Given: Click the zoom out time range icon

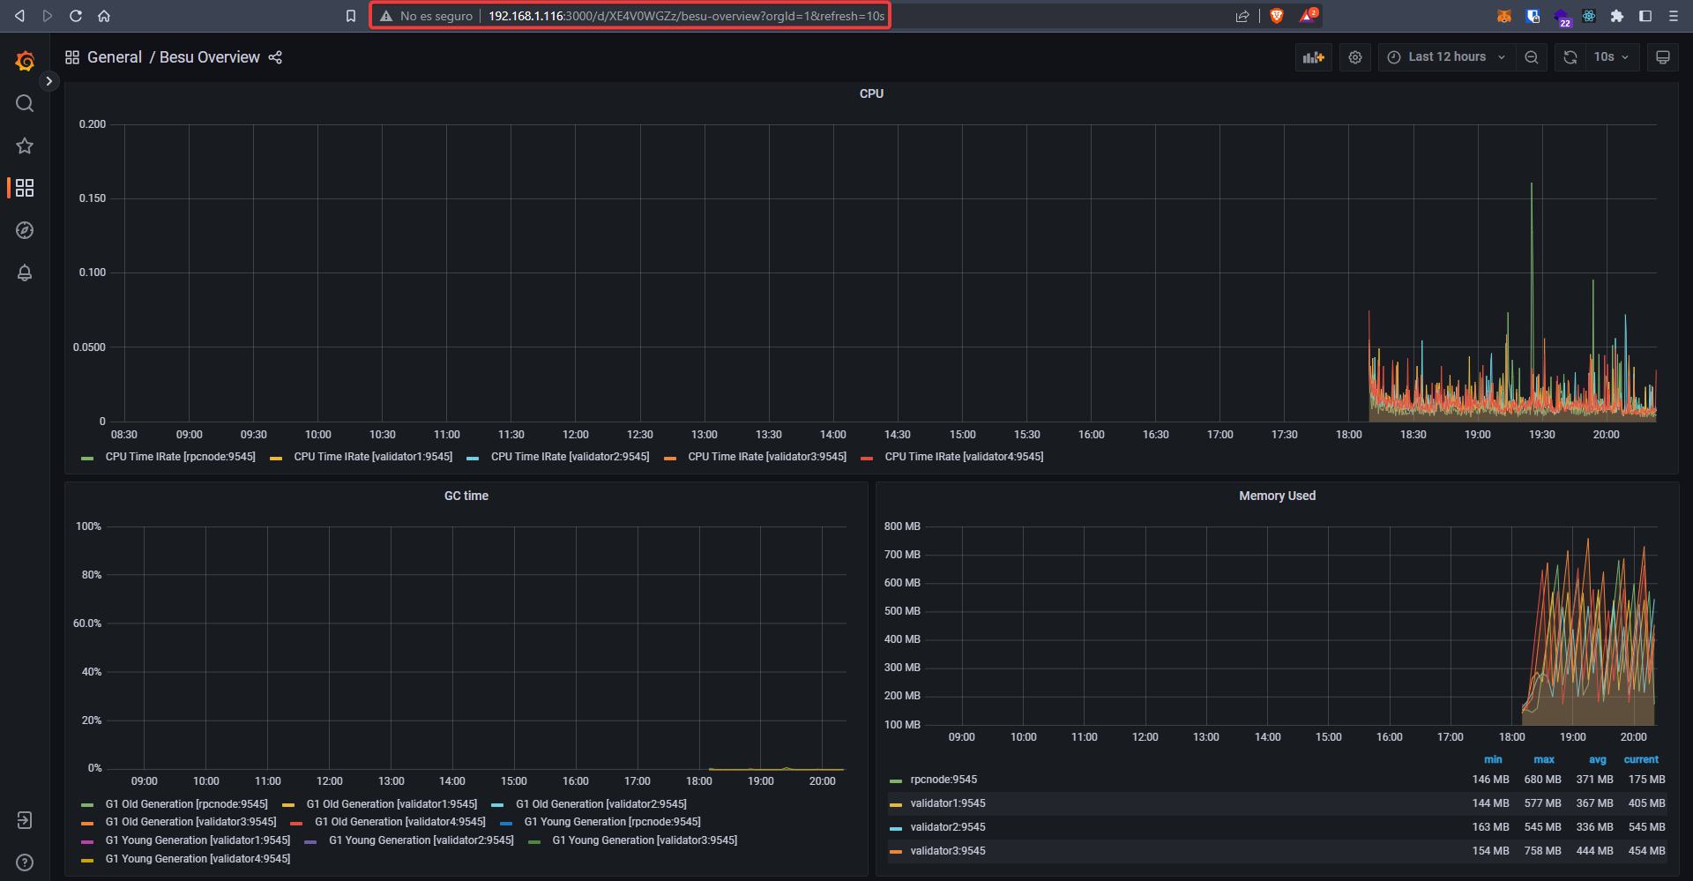Looking at the screenshot, I should click(x=1532, y=57).
